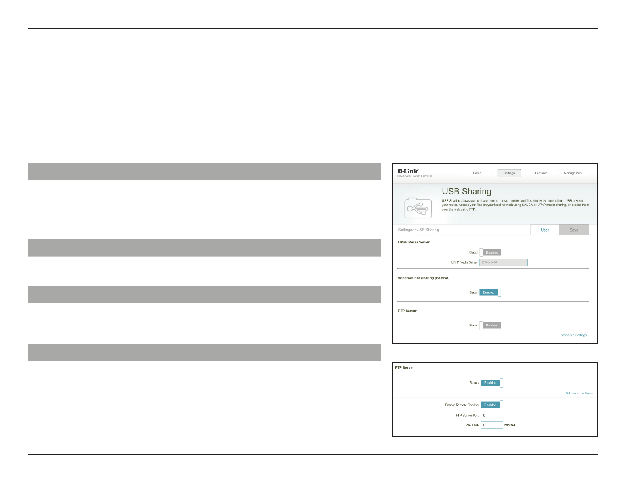Click the UPnP Media Server section title

[x=414, y=242]
